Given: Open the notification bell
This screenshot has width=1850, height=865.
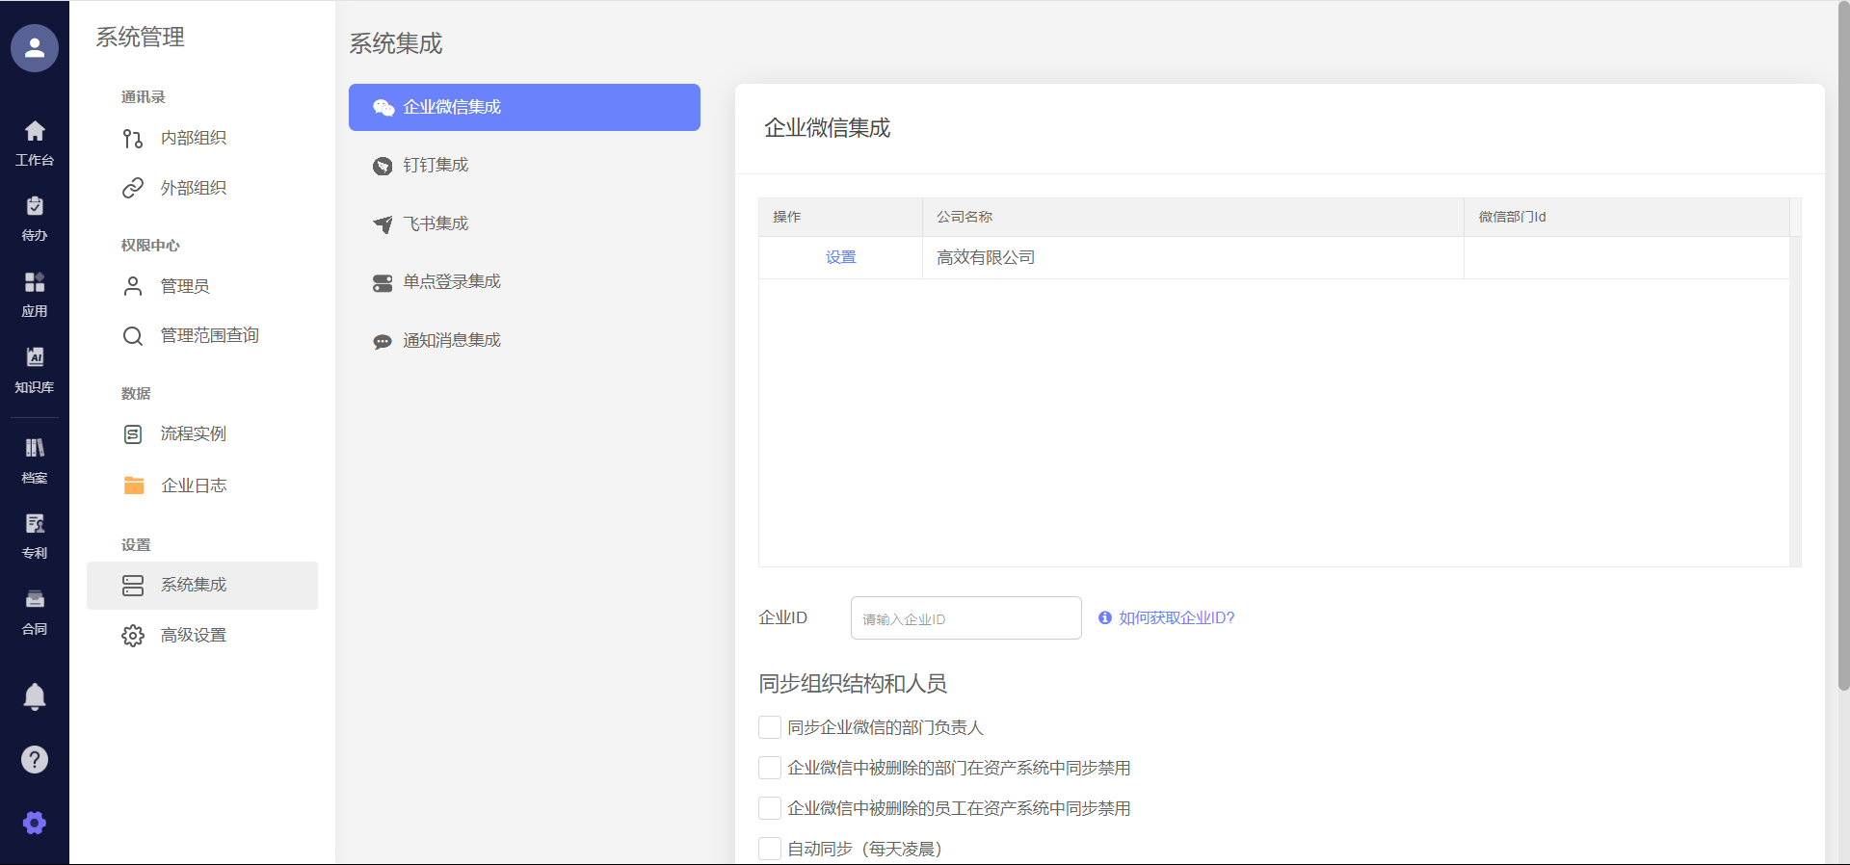Looking at the screenshot, I should tap(35, 695).
